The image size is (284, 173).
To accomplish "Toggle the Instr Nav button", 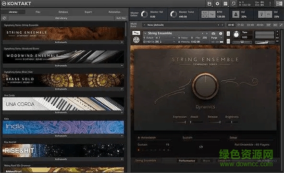I will pos(121,18).
